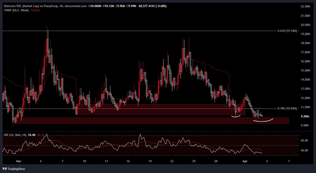This screenshot has width=316, height=173.
Task: Click the 19 date label on time axis
Action: click(x=150, y=161)
